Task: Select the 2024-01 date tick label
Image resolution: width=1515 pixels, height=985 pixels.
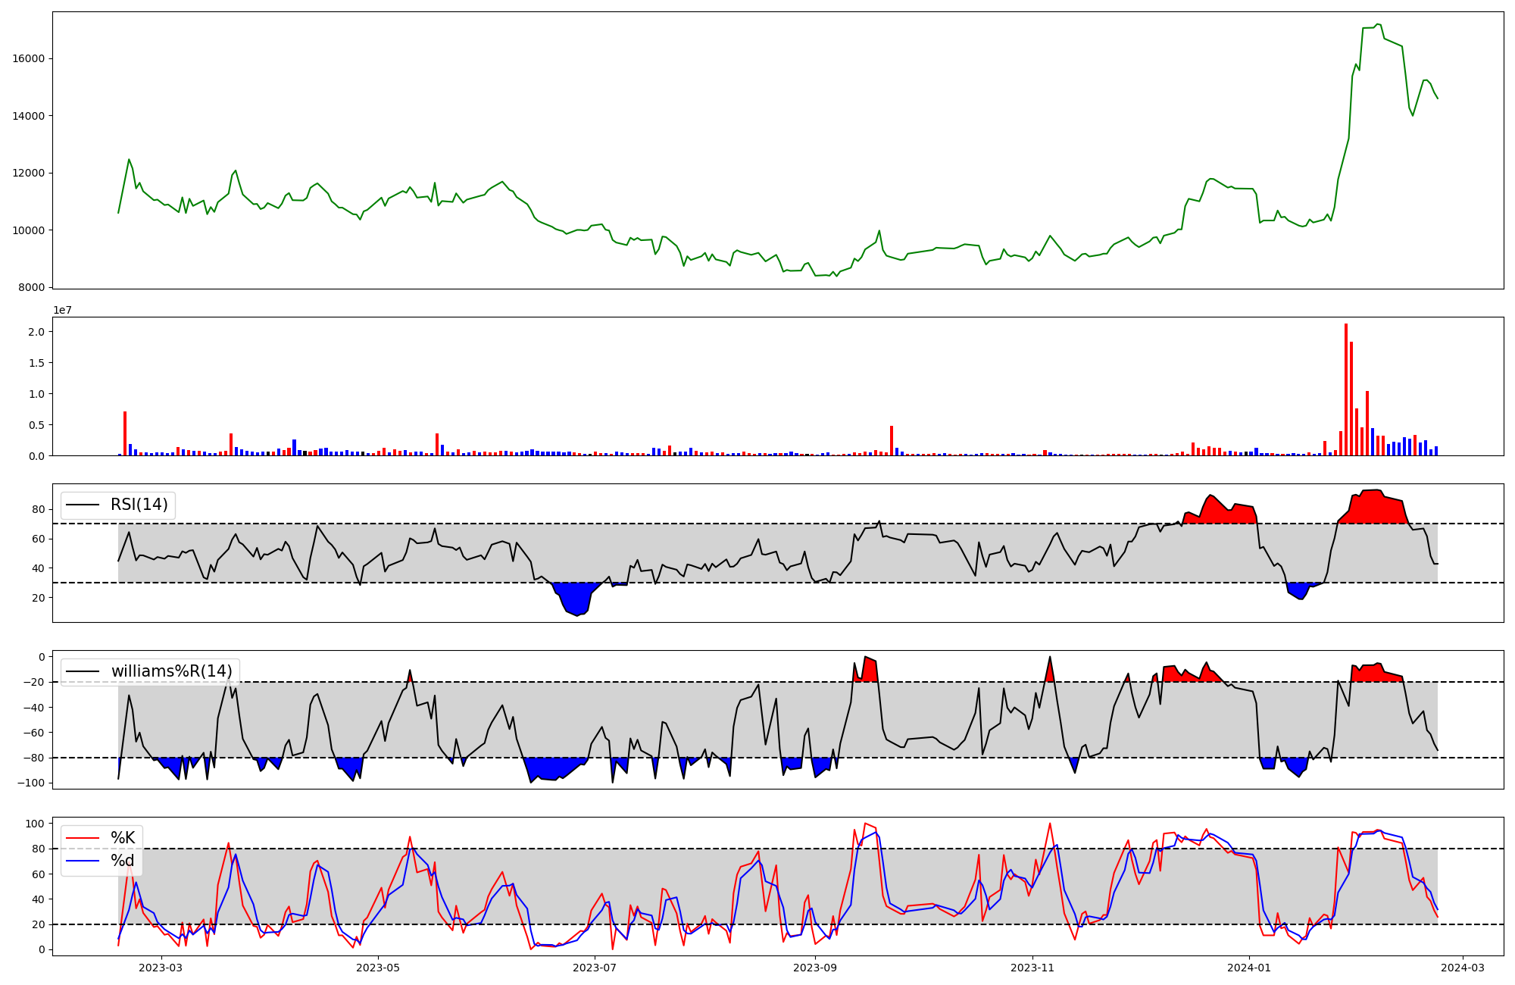Action: click(x=1249, y=967)
